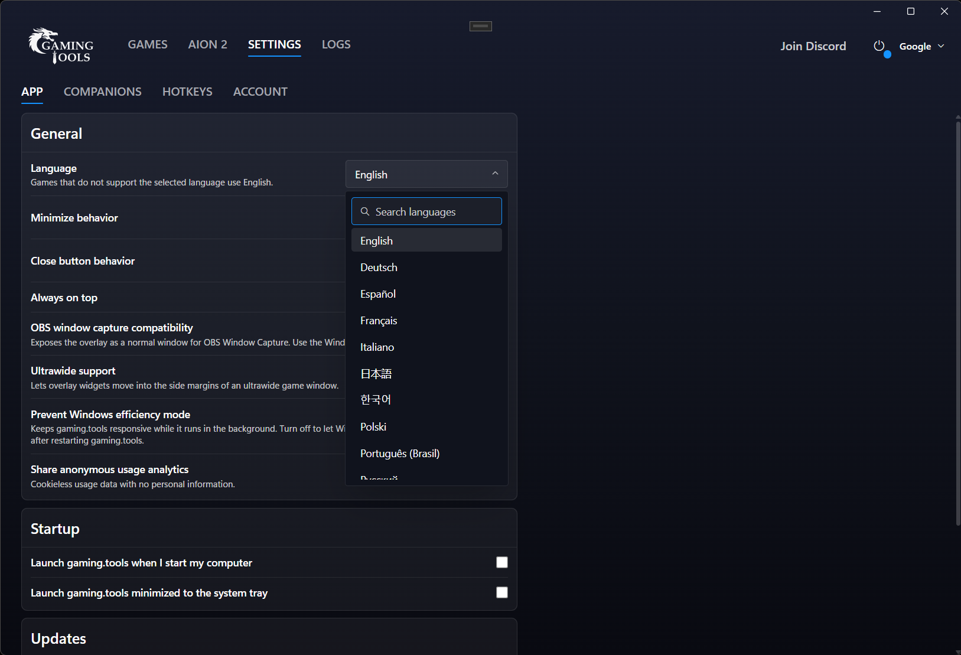Choose 한국어 in the language list
The image size is (961, 655).
point(426,400)
